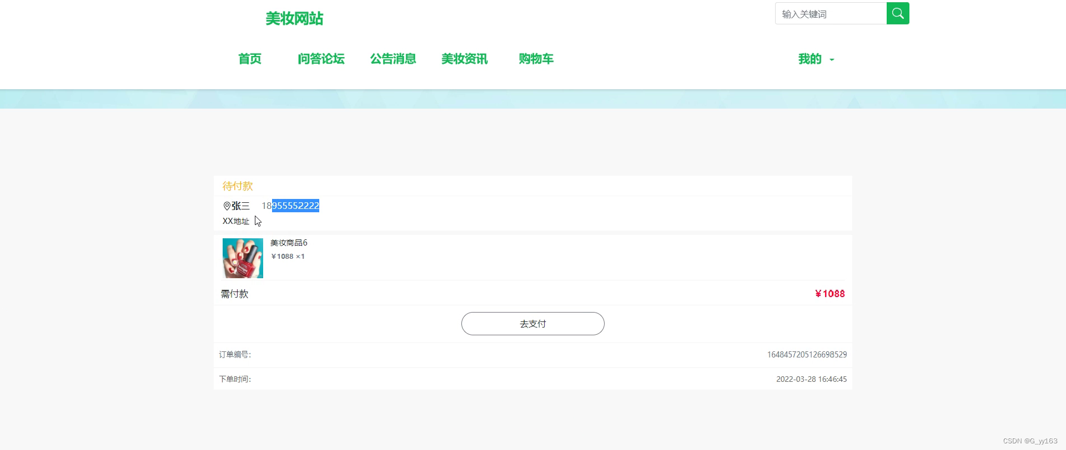This screenshot has height=450, width=1066.
Task: Focus the 输入关键词 search field
Action: point(831,13)
